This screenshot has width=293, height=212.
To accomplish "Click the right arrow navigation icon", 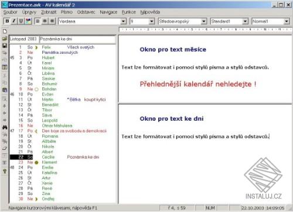I will [5, 120].
